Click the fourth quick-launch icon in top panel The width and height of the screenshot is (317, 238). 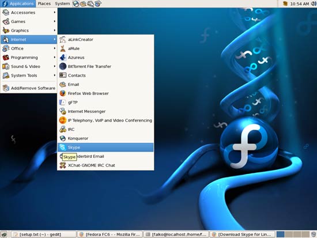coord(98,3)
